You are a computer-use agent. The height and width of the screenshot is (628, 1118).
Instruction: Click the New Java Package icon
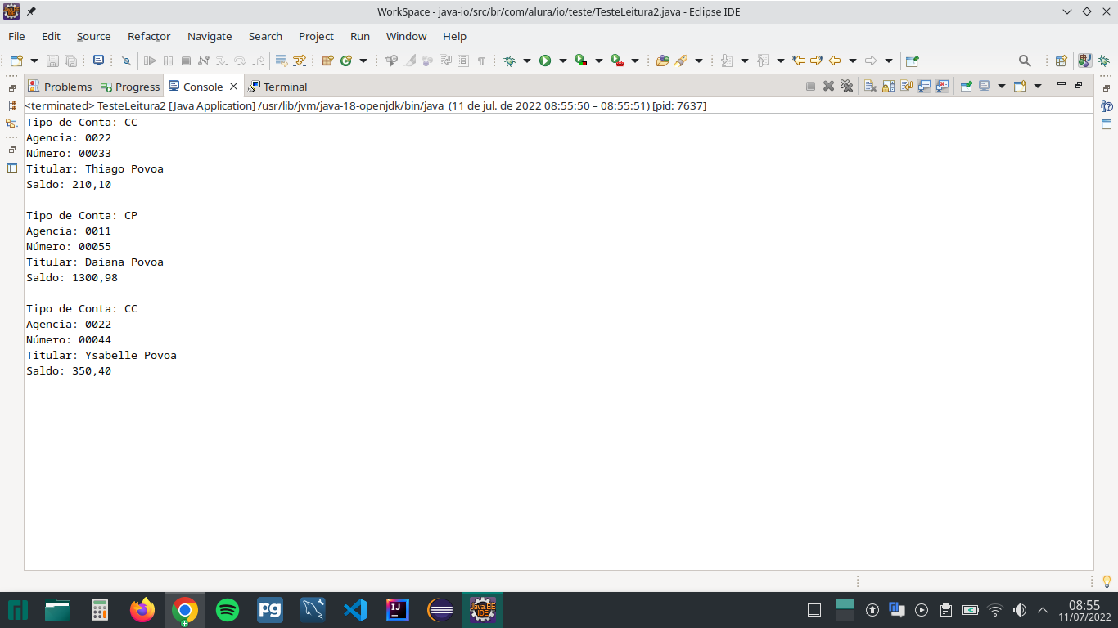pyautogui.click(x=327, y=61)
